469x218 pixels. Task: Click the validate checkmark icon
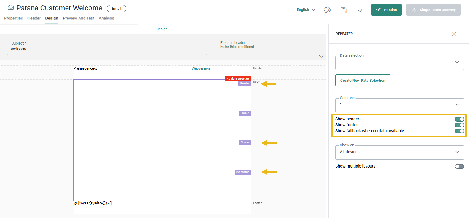click(360, 10)
